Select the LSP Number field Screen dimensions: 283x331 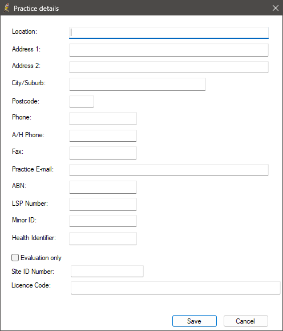click(103, 204)
